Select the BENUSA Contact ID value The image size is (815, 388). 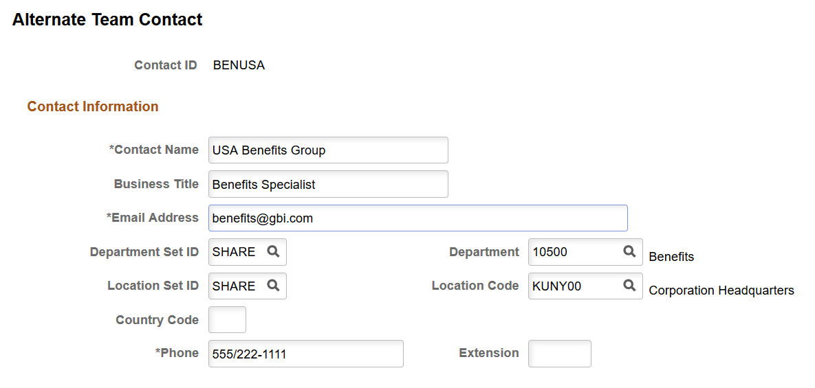tap(239, 65)
